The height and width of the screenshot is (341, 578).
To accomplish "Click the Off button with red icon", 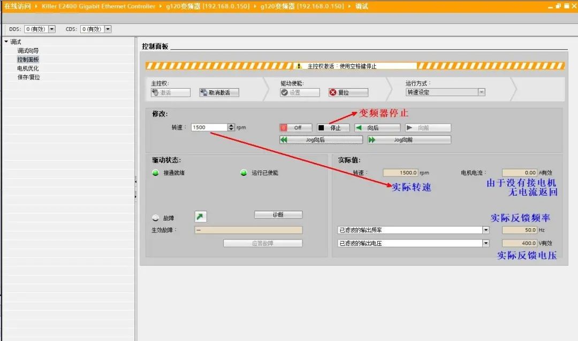I will (x=295, y=127).
